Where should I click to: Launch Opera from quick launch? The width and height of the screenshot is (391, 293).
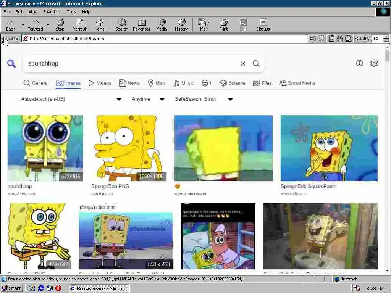coord(58,288)
